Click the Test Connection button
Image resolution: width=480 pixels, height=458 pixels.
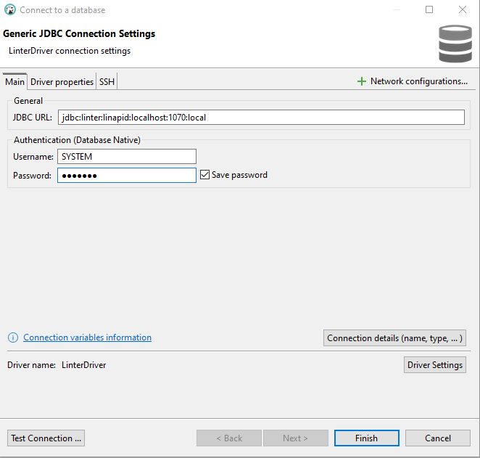tap(46, 438)
